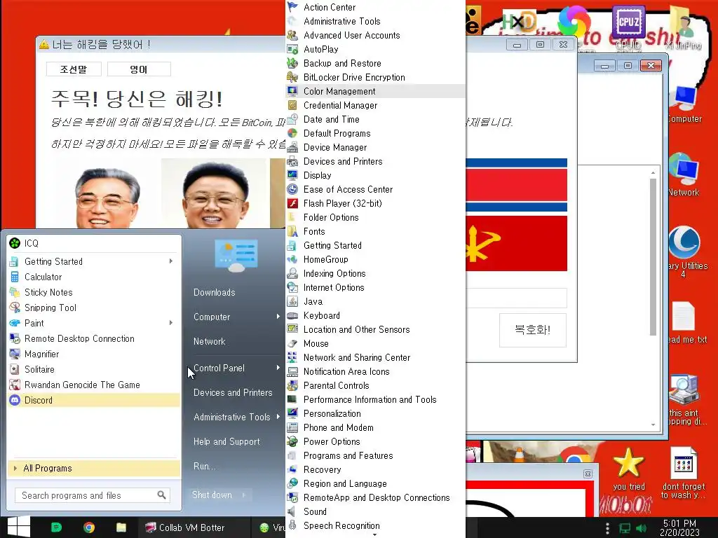Image resolution: width=718 pixels, height=538 pixels.
Task: Expand Administrative Tools submenu arrow
Action: click(278, 417)
